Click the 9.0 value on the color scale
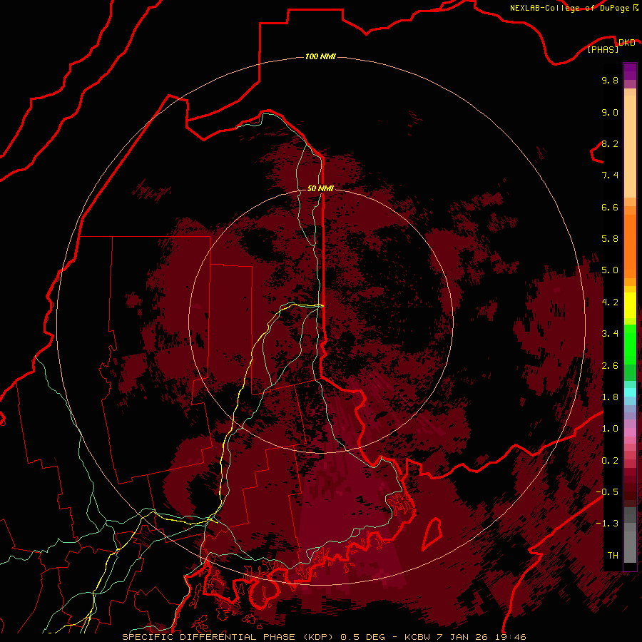 click(x=610, y=112)
